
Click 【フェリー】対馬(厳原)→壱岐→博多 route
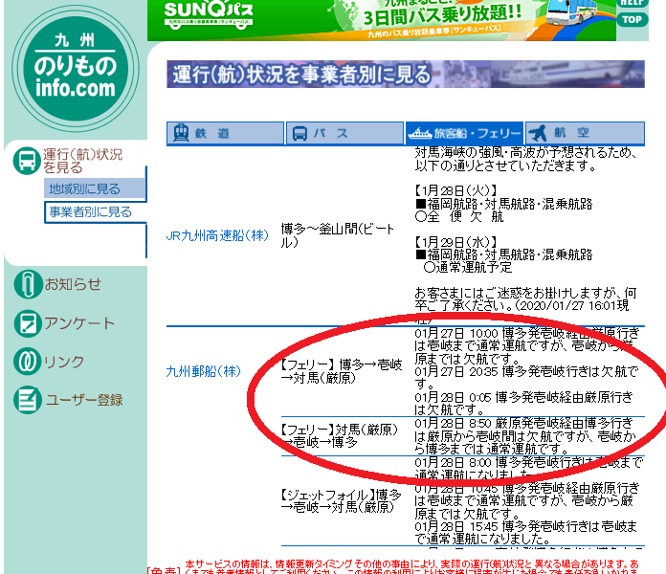[339, 436]
